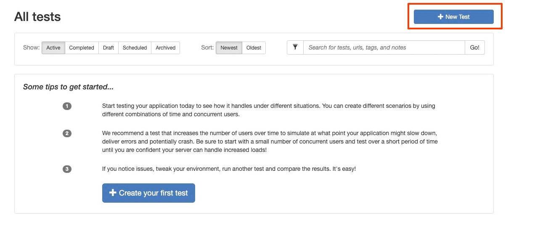Click the 'Some tips to get started' heading

pyautogui.click(x=68, y=87)
